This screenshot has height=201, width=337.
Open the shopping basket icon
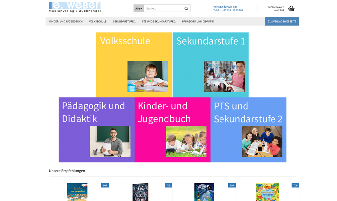(291, 9)
